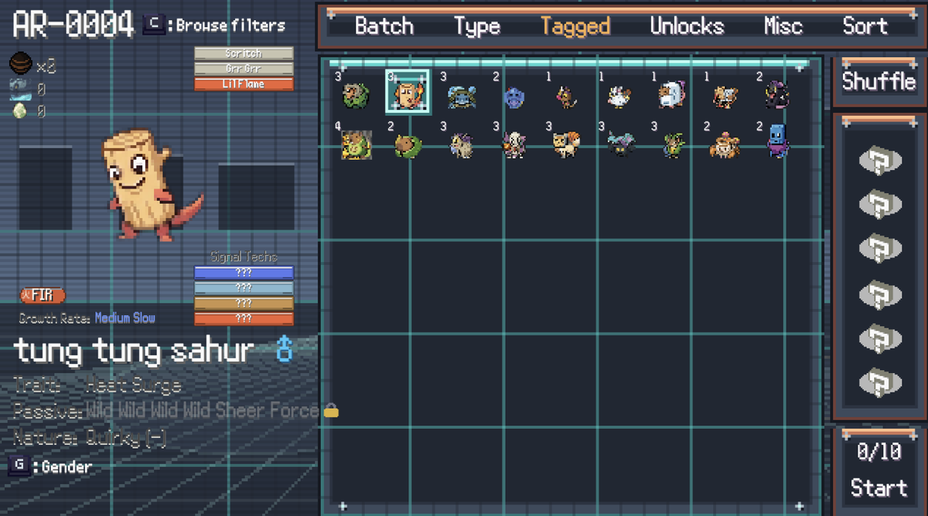Click the C Browse filters prompt
928x516 pixels.
click(x=214, y=25)
